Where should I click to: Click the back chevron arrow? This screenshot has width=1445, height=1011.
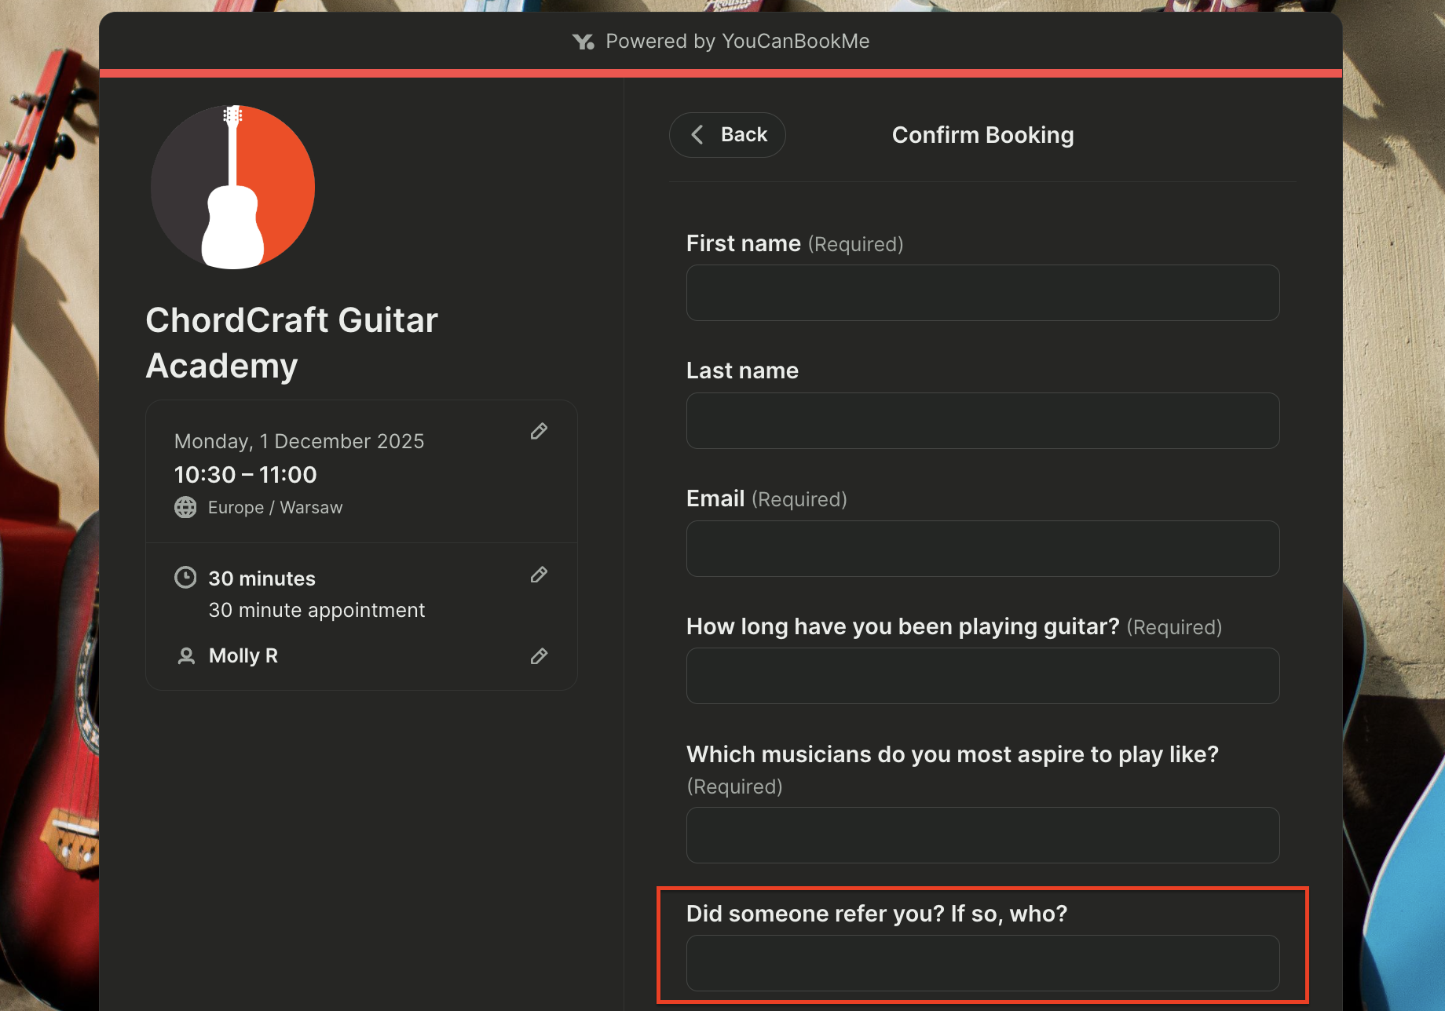point(697,134)
